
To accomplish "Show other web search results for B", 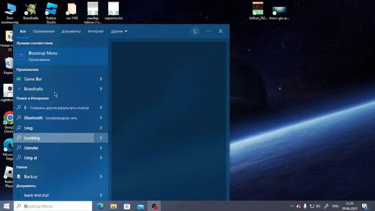I will 54,108.
